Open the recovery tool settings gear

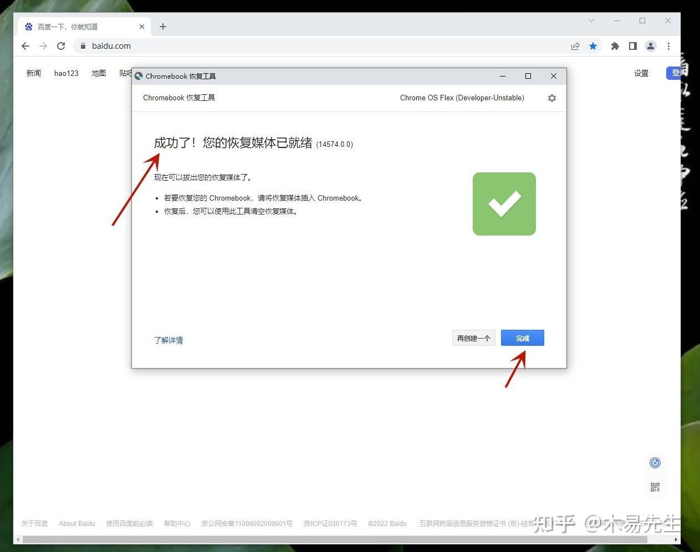click(551, 98)
